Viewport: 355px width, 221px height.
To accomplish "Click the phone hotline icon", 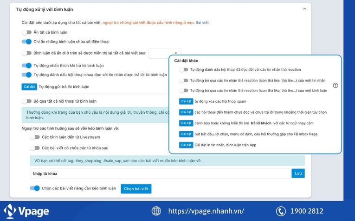I will [281, 211].
